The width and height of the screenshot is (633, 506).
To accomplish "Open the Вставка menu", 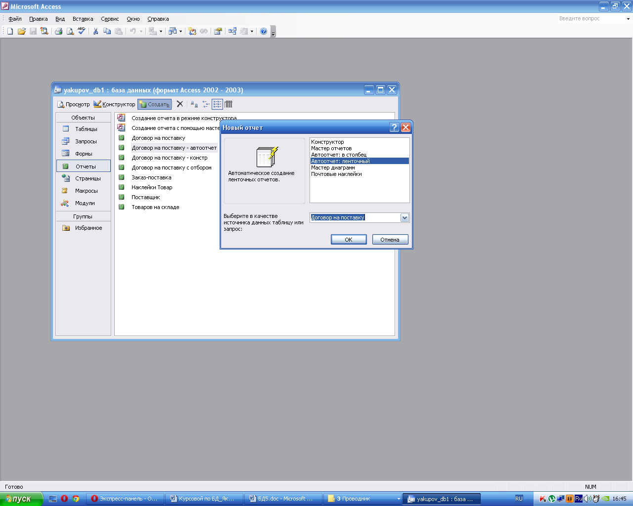I will pyautogui.click(x=83, y=19).
